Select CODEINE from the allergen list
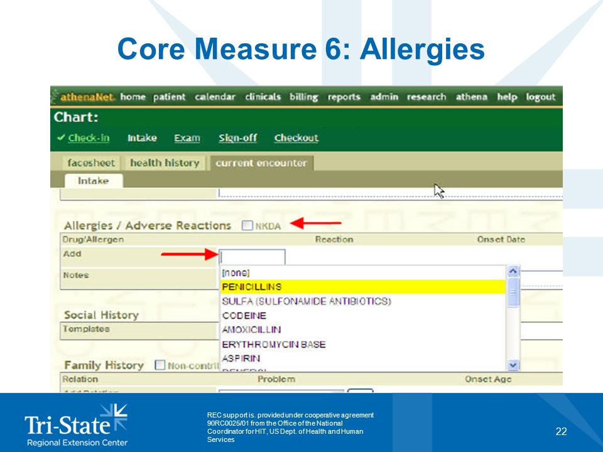 363,316
